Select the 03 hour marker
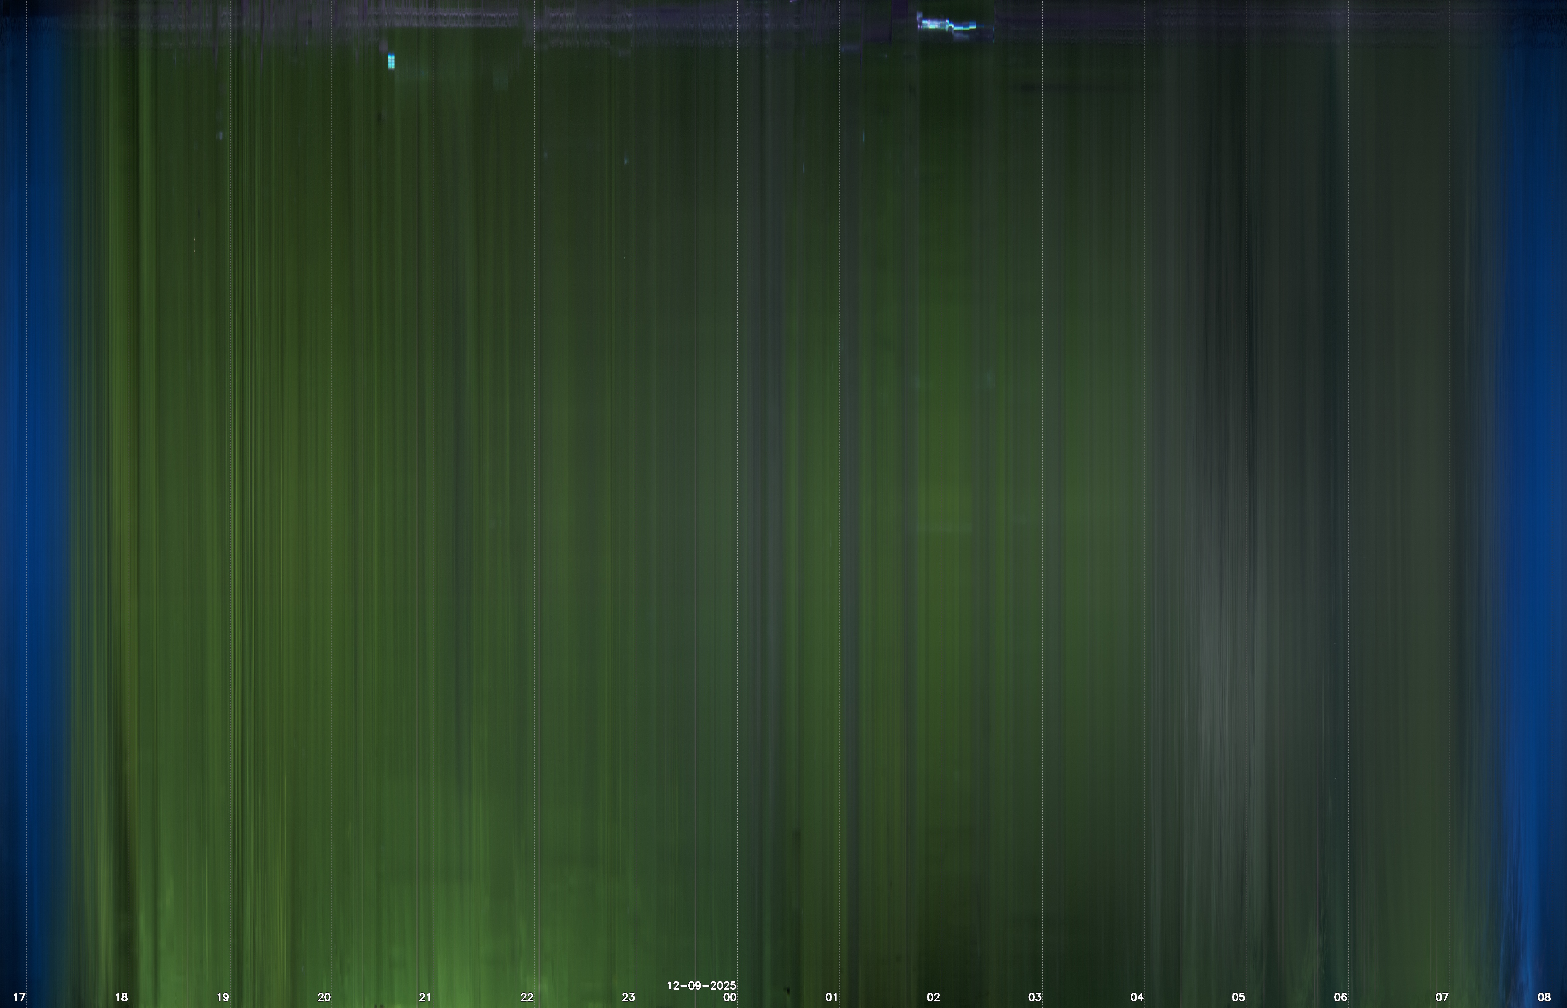The width and height of the screenshot is (1567, 1008). [x=1035, y=997]
